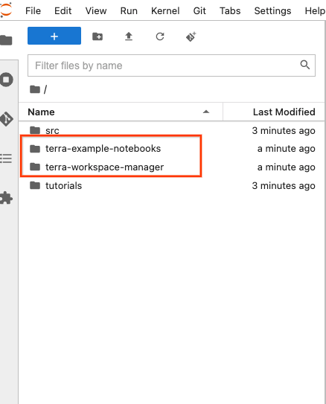Open the File Browser sidebar tab
The height and width of the screenshot is (404, 326).
click(6, 40)
